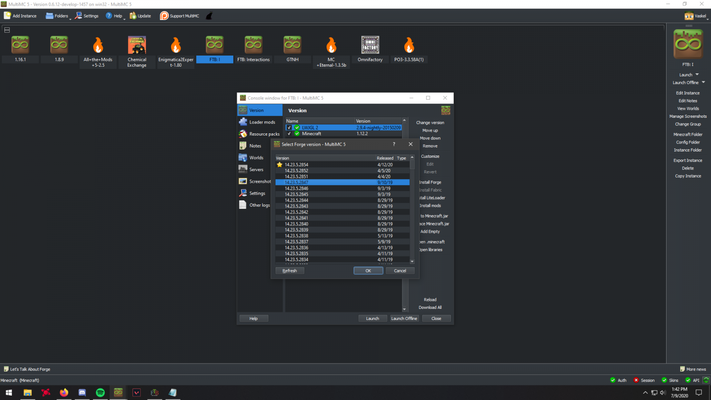Image resolution: width=711 pixels, height=400 pixels.
Task: Click the Add Instance toolbar button
Action: coord(20,16)
